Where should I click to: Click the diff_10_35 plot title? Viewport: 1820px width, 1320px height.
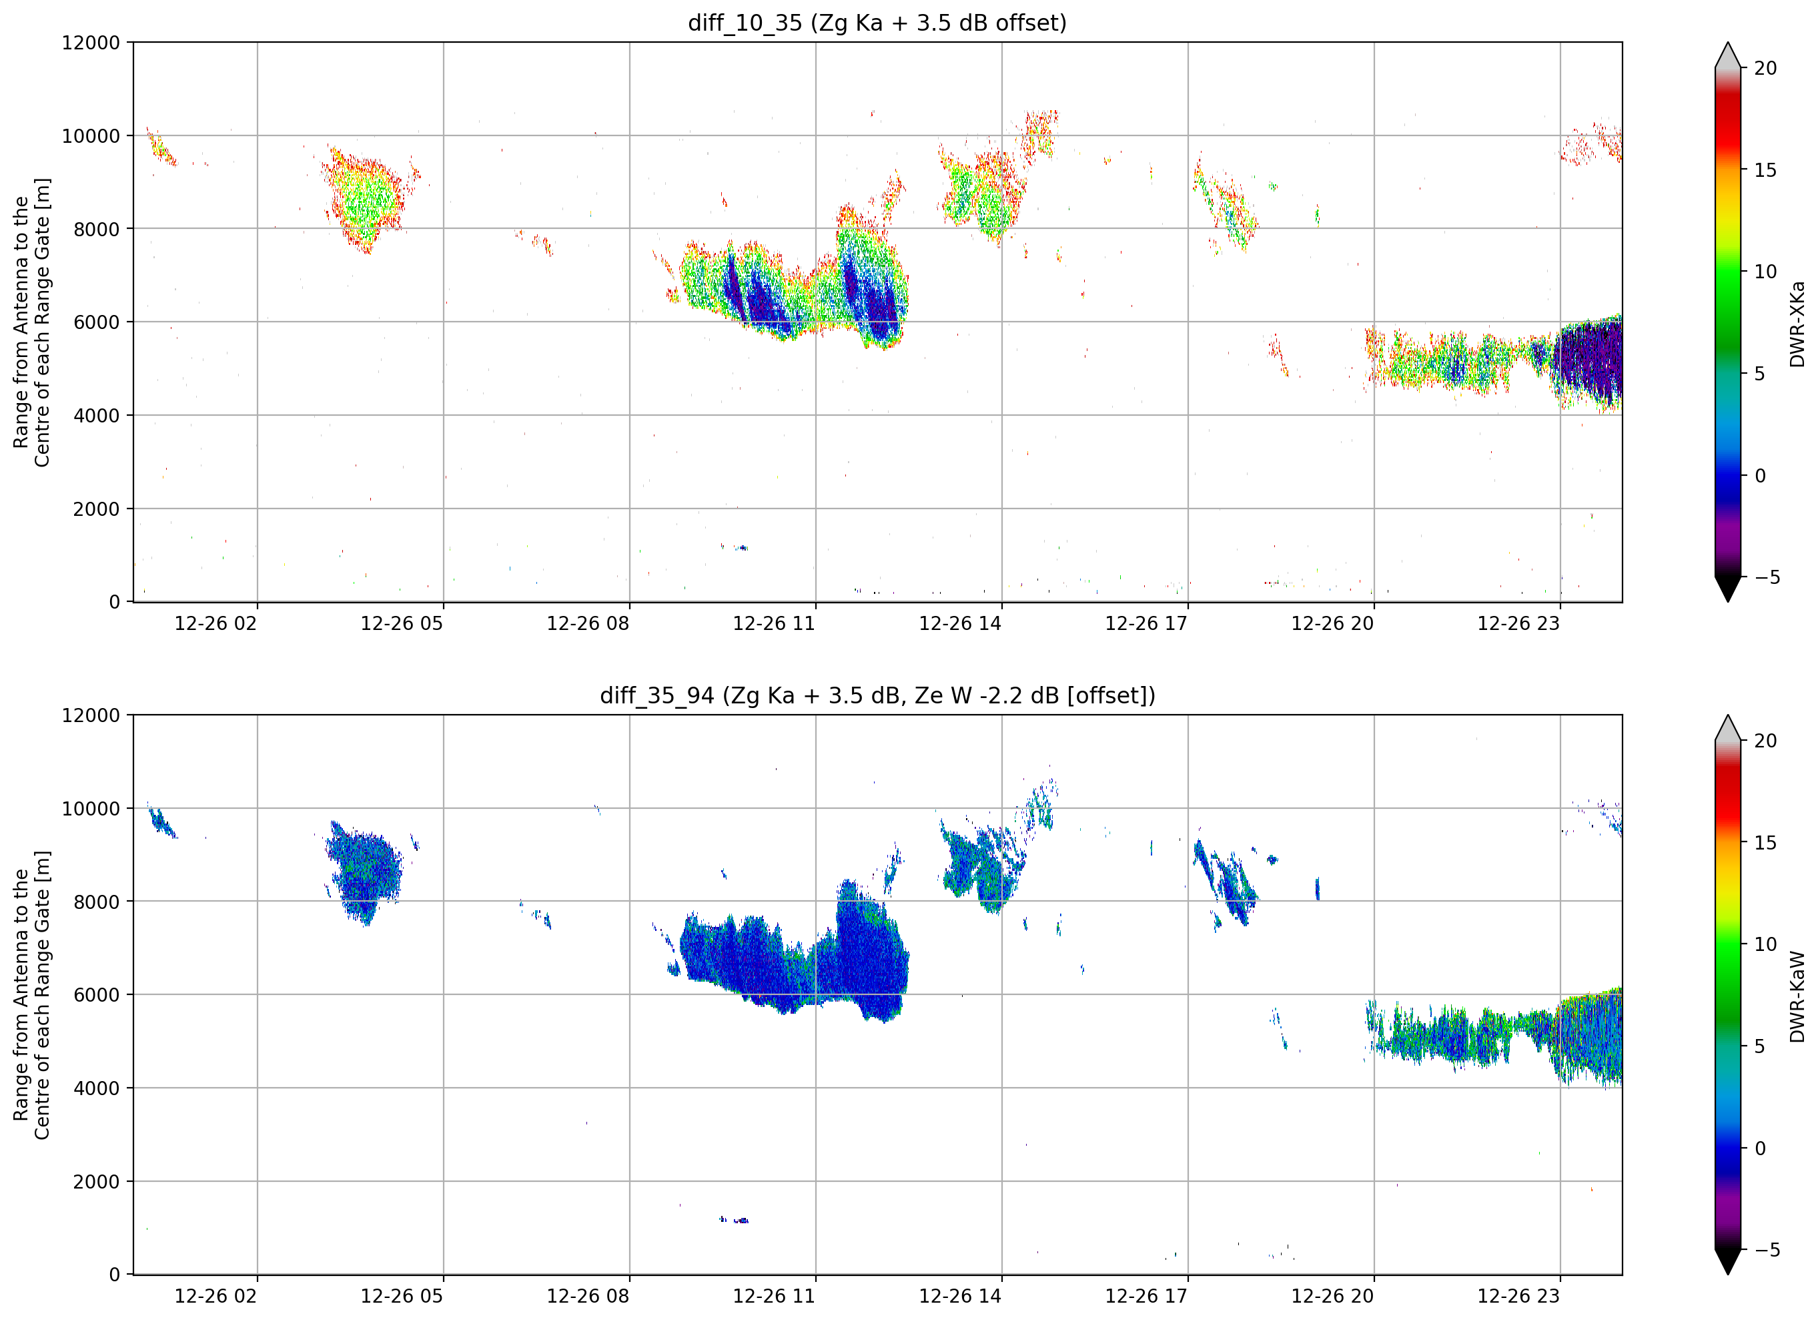click(877, 23)
